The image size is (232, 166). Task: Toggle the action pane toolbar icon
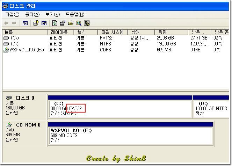point(44,23)
